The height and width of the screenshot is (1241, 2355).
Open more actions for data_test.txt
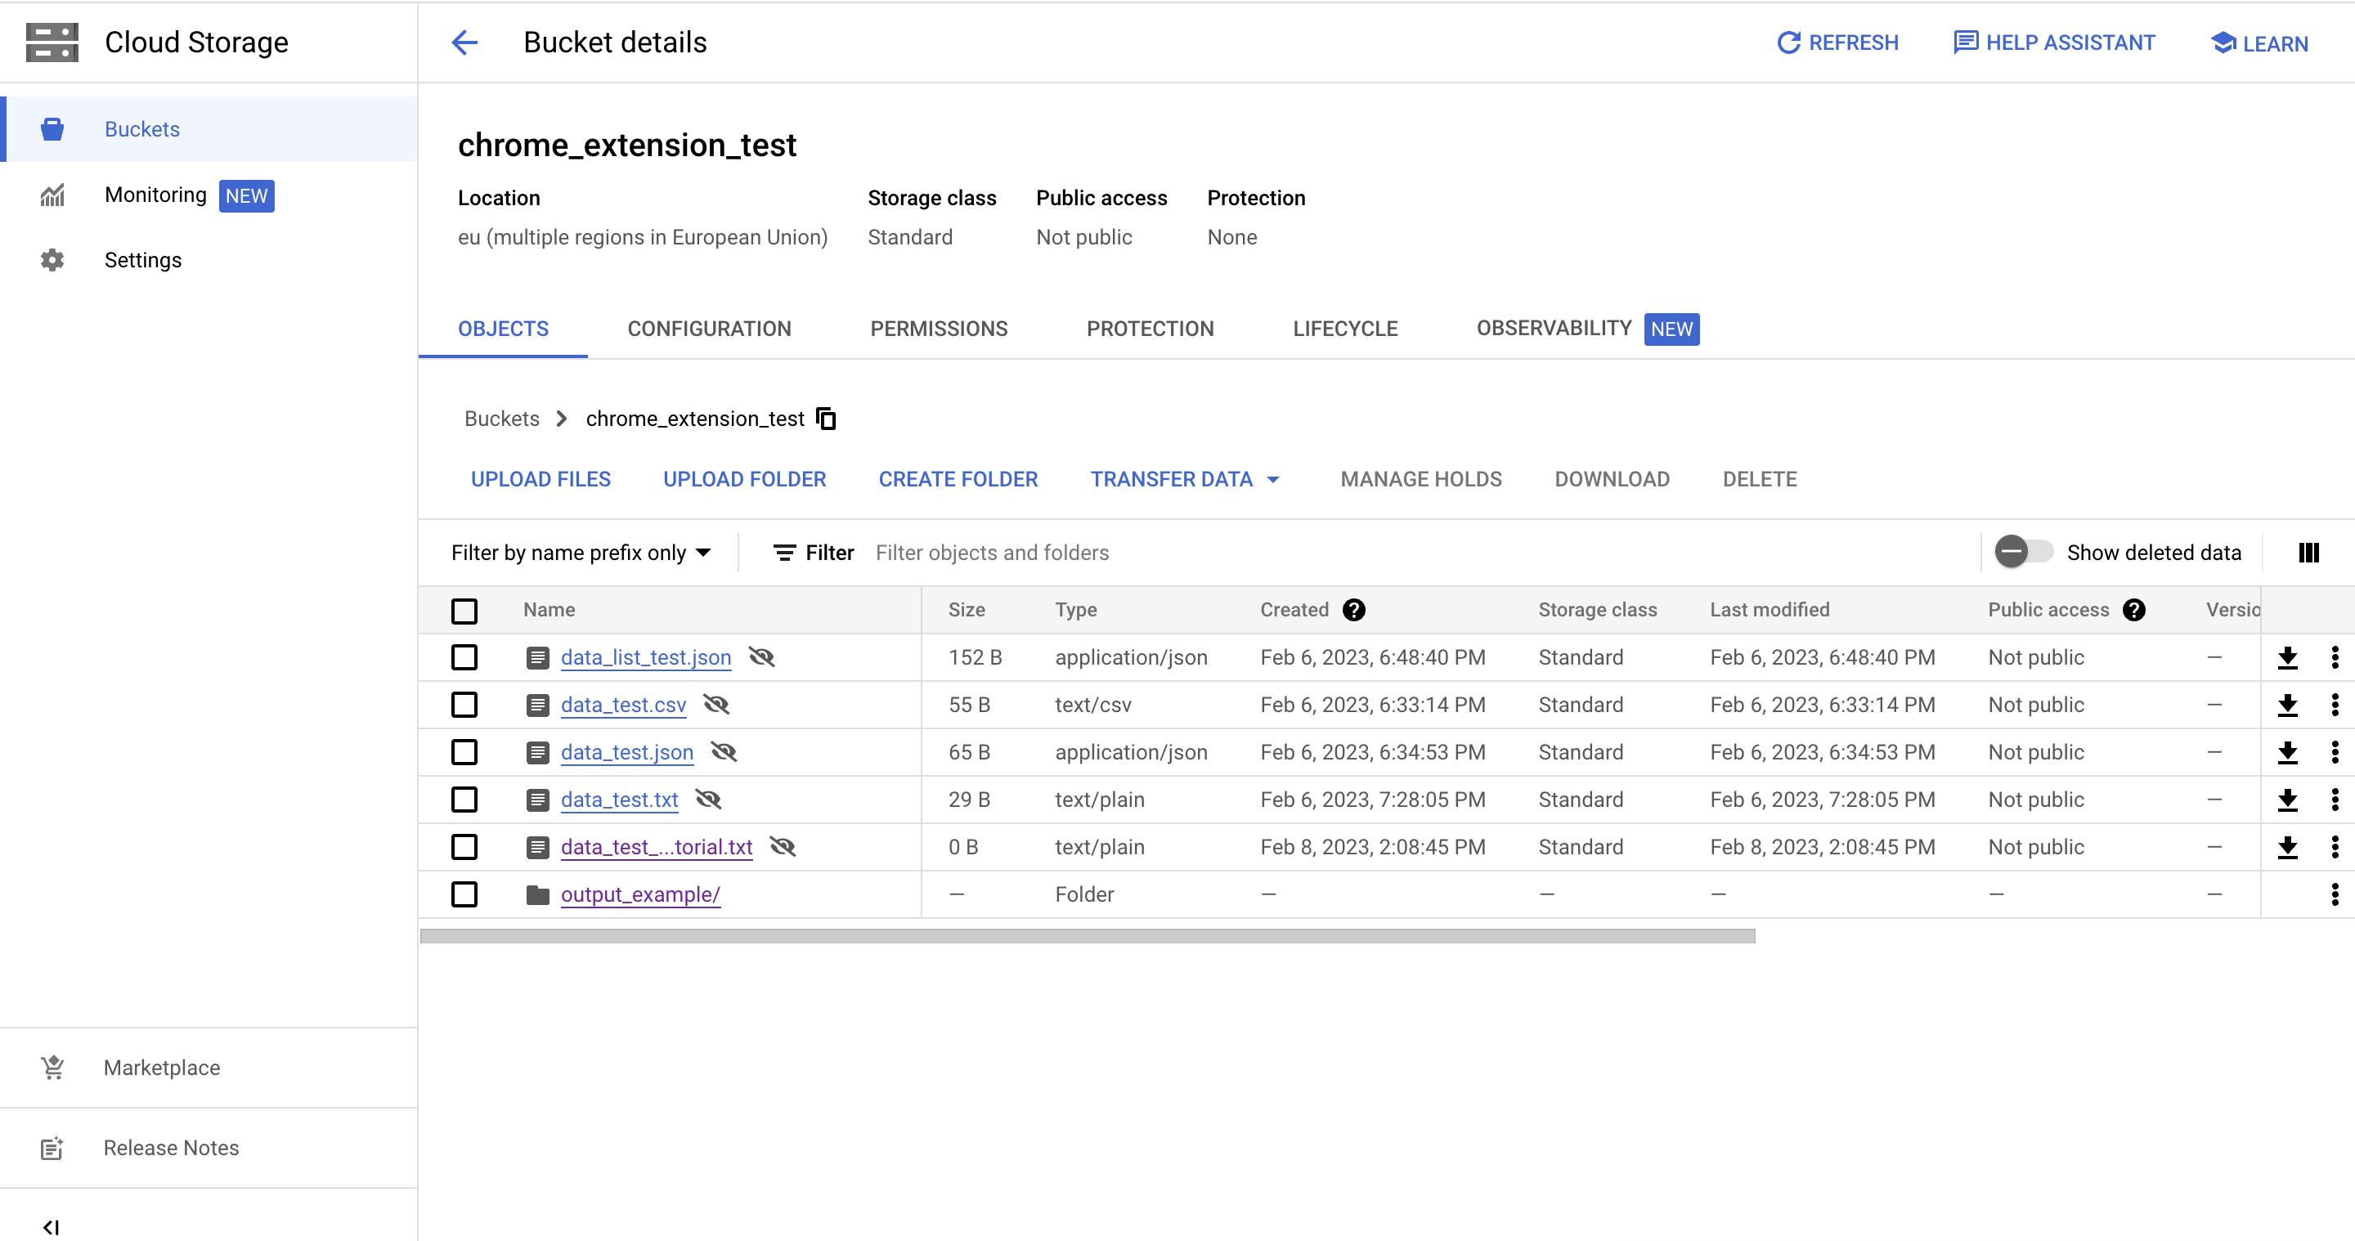click(2335, 800)
